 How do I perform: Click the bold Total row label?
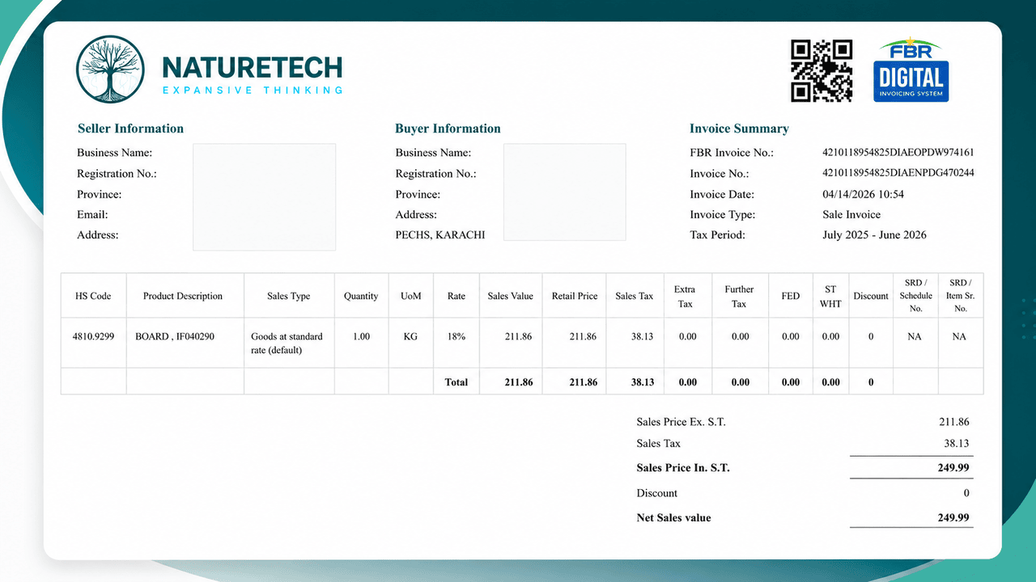[456, 382]
